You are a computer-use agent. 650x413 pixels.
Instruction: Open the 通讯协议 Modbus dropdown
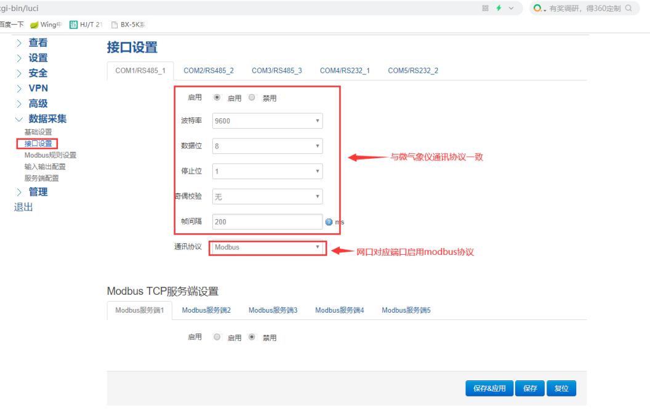267,247
